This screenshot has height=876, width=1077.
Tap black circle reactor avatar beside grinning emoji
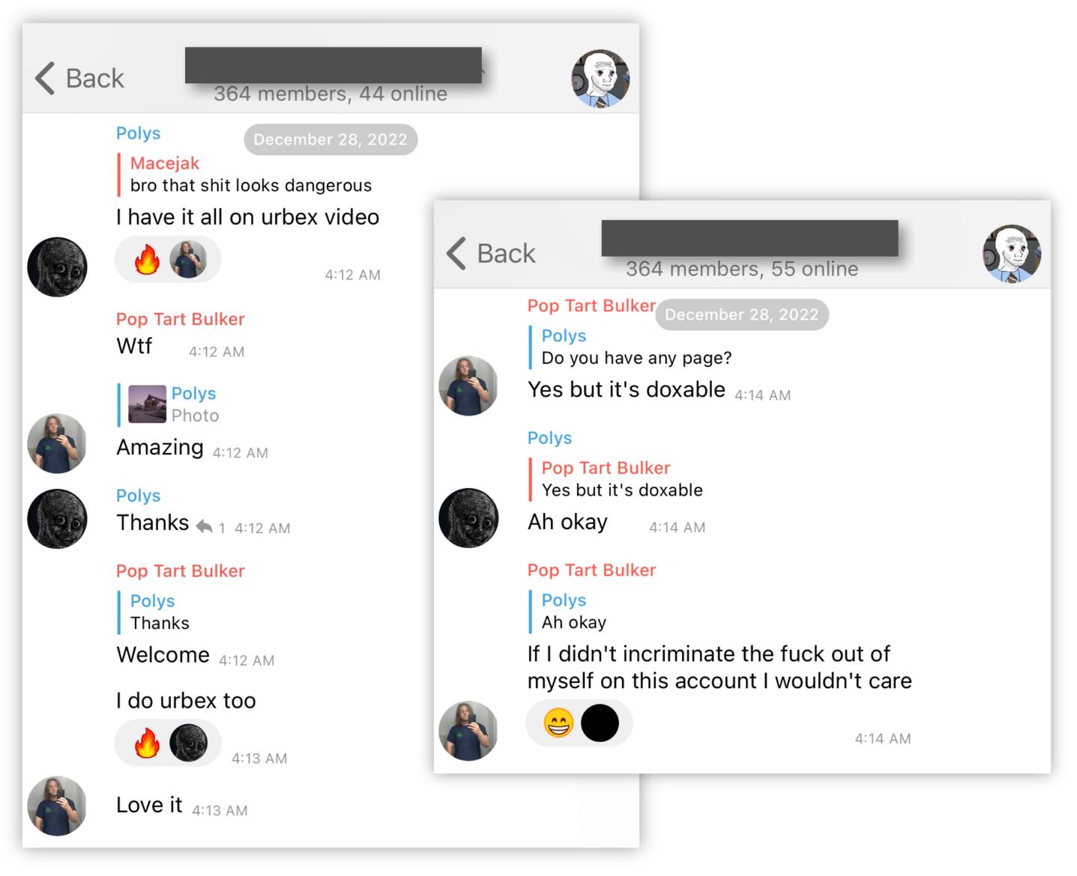(600, 723)
